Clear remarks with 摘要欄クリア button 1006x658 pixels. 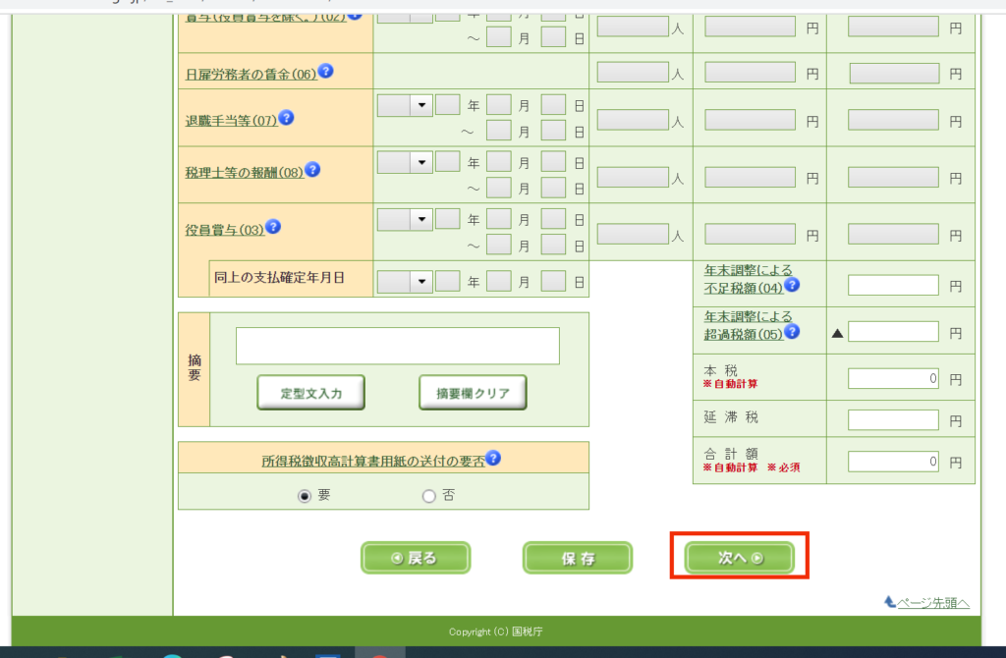[x=473, y=393]
